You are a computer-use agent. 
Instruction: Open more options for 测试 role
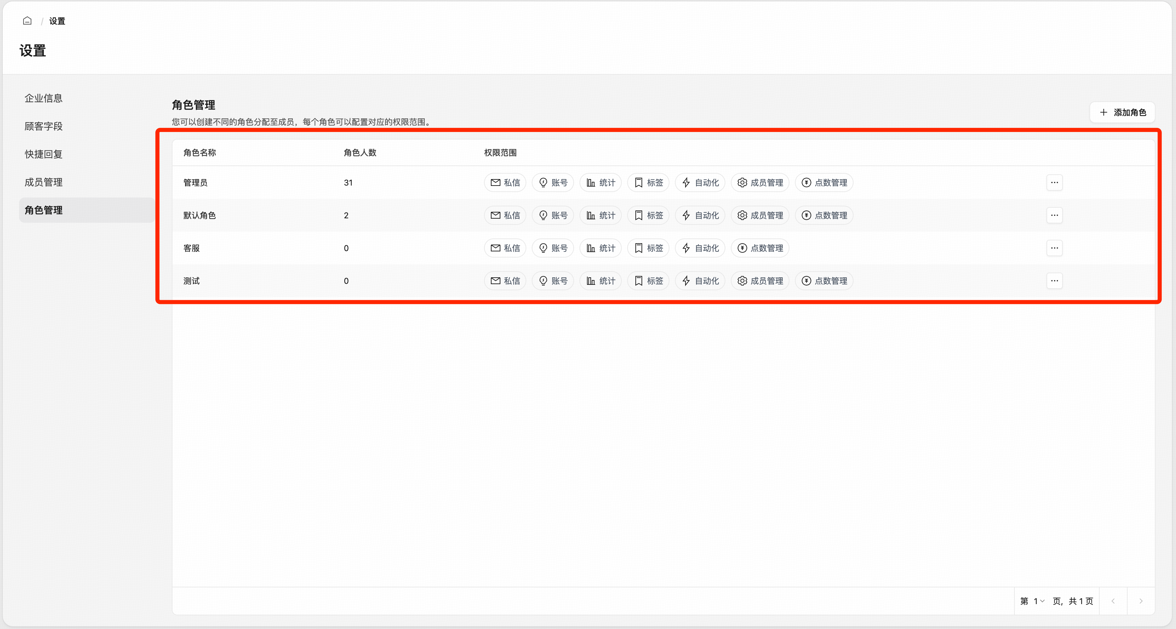coord(1054,281)
